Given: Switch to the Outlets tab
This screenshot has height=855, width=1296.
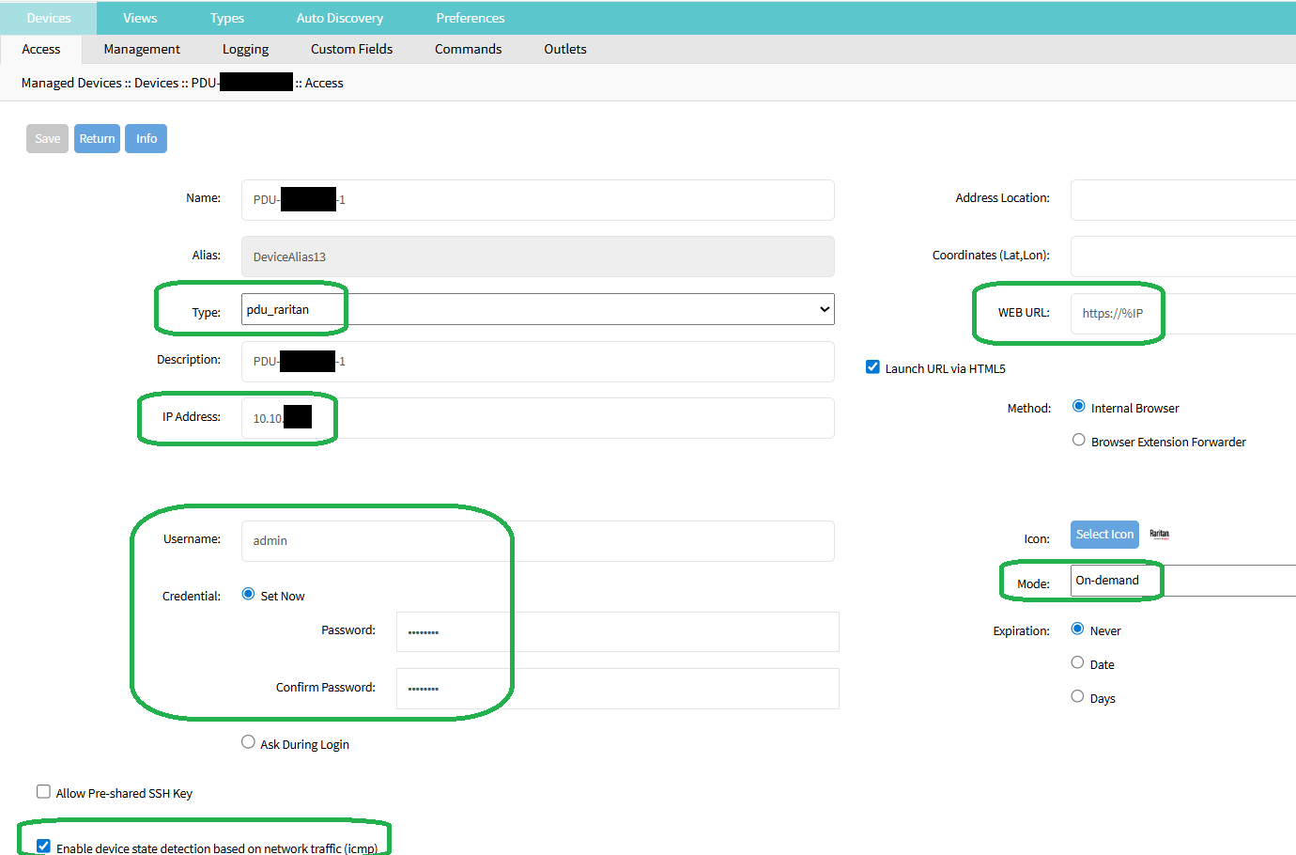Looking at the screenshot, I should click(564, 50).
